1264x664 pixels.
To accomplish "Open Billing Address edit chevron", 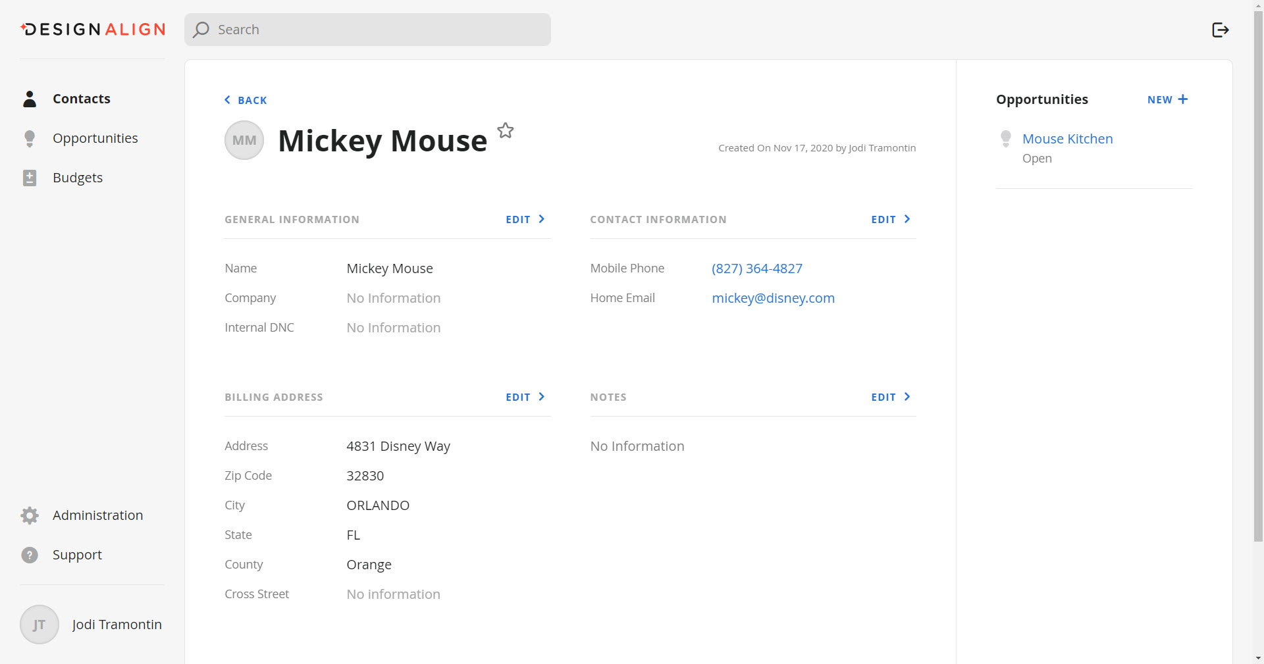I will pyautogui.click(x=542, y=397).
